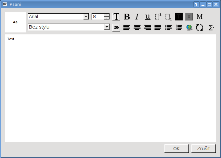The width and height of the screenshot is (221, 158).
Task: Insert a hyperlink with the globe icon
Action: (189, 28)
